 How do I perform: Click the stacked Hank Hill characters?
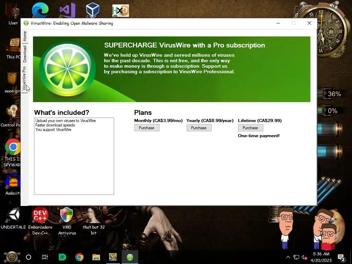coord(326,229)
